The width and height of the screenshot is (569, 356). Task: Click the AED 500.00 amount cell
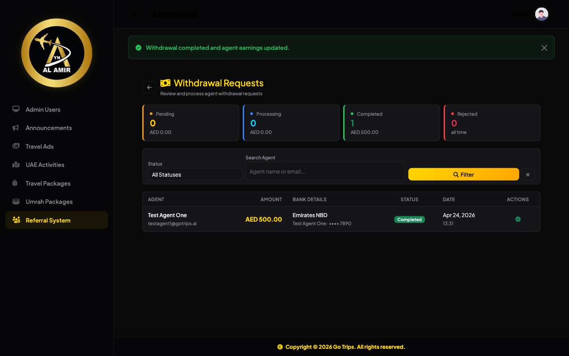pos(264,219)
